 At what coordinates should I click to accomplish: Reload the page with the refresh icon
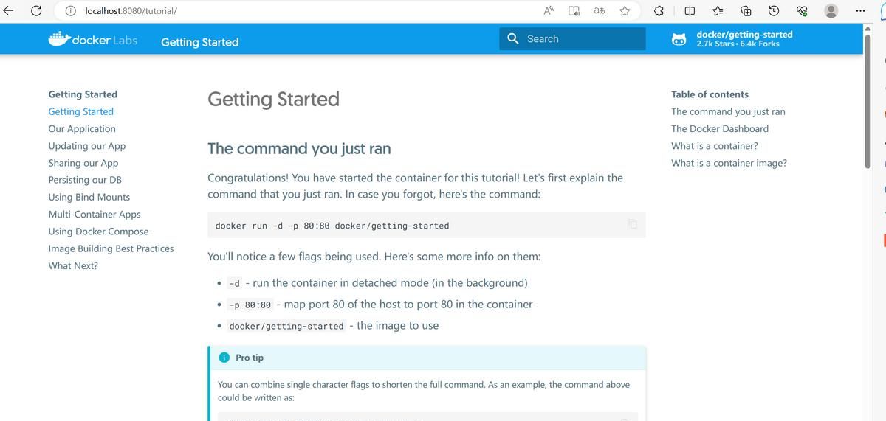37,11
